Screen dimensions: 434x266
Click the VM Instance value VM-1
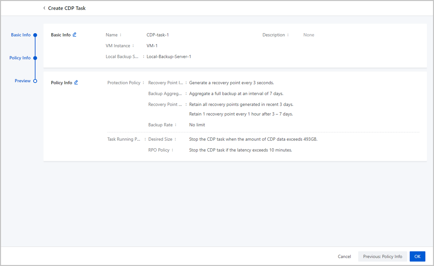pyautogui.click(x=152, y=46)
